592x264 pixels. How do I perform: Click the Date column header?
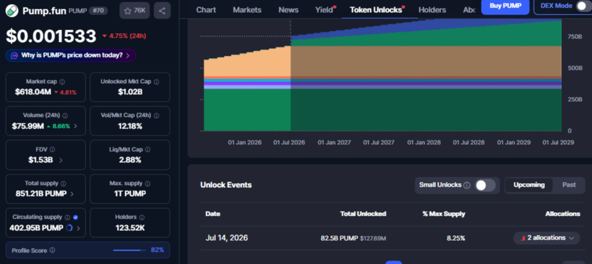click(x=213, y=214)
